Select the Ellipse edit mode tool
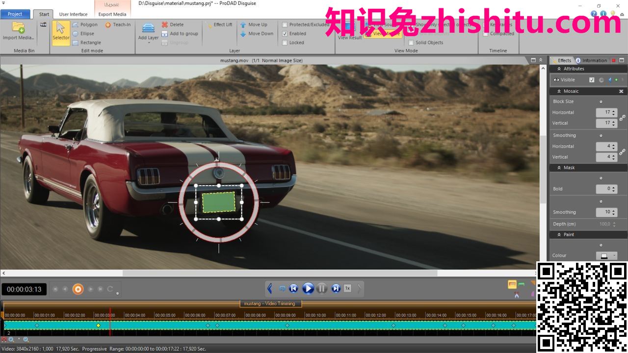Image resolution: width=628 pixels, height=353 pixels. [83, 34]
